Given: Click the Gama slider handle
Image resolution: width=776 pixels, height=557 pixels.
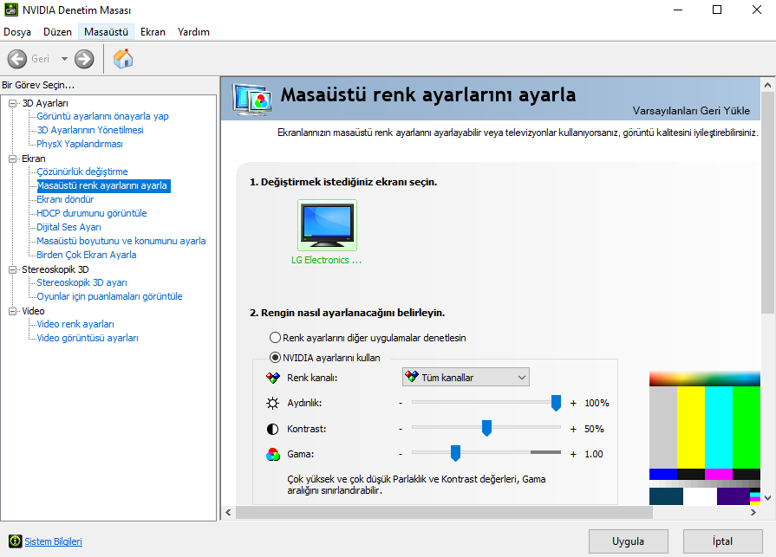Looking at the screenshot, I should coord(455,453).
